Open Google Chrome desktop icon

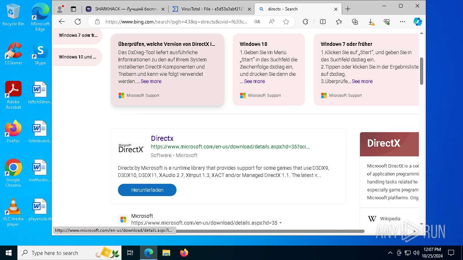(13, 173)
